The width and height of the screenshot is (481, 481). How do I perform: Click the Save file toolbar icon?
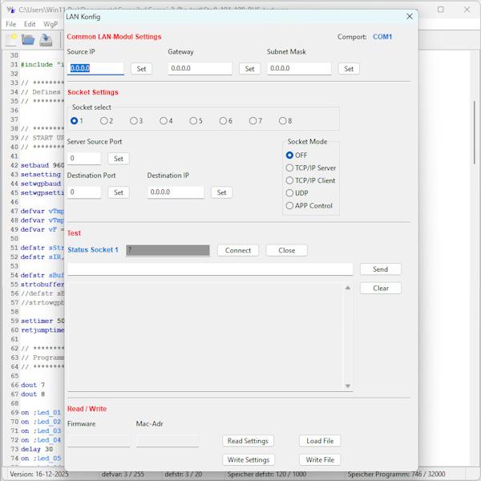coord(46,39)
